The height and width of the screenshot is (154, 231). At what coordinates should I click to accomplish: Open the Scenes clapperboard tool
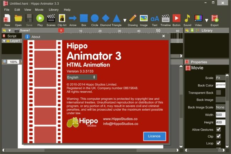(x=51, y=20)
